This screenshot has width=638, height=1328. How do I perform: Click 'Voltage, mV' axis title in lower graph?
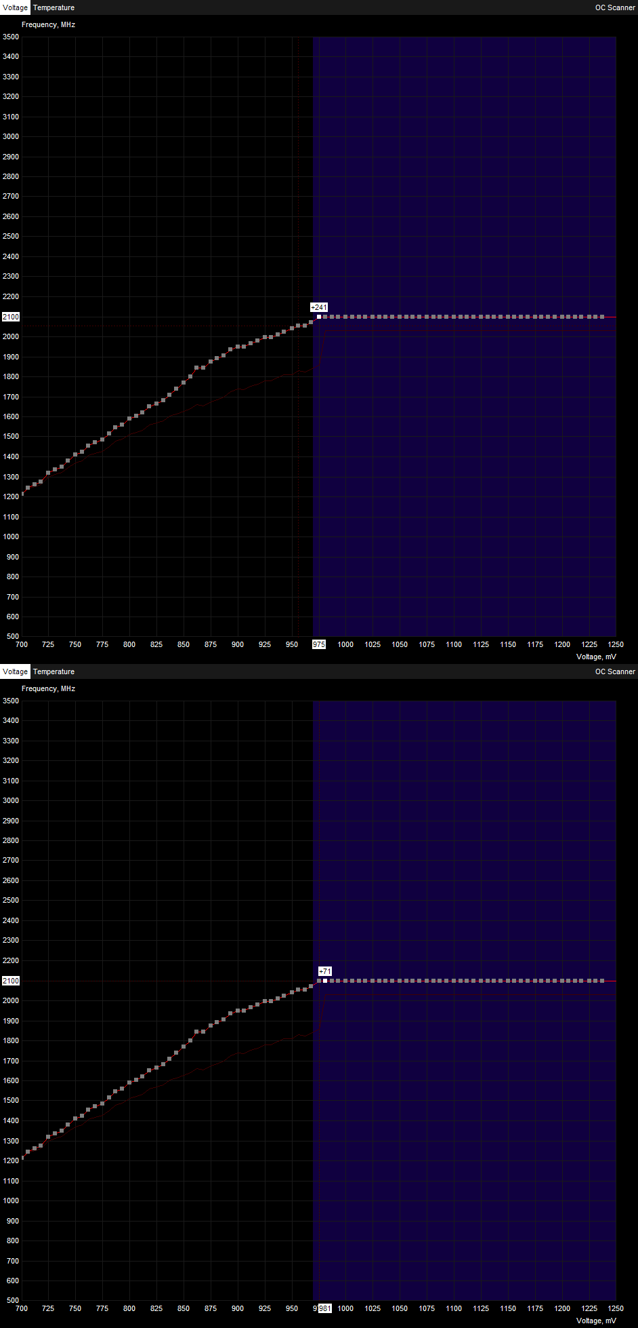point(596,1321)
